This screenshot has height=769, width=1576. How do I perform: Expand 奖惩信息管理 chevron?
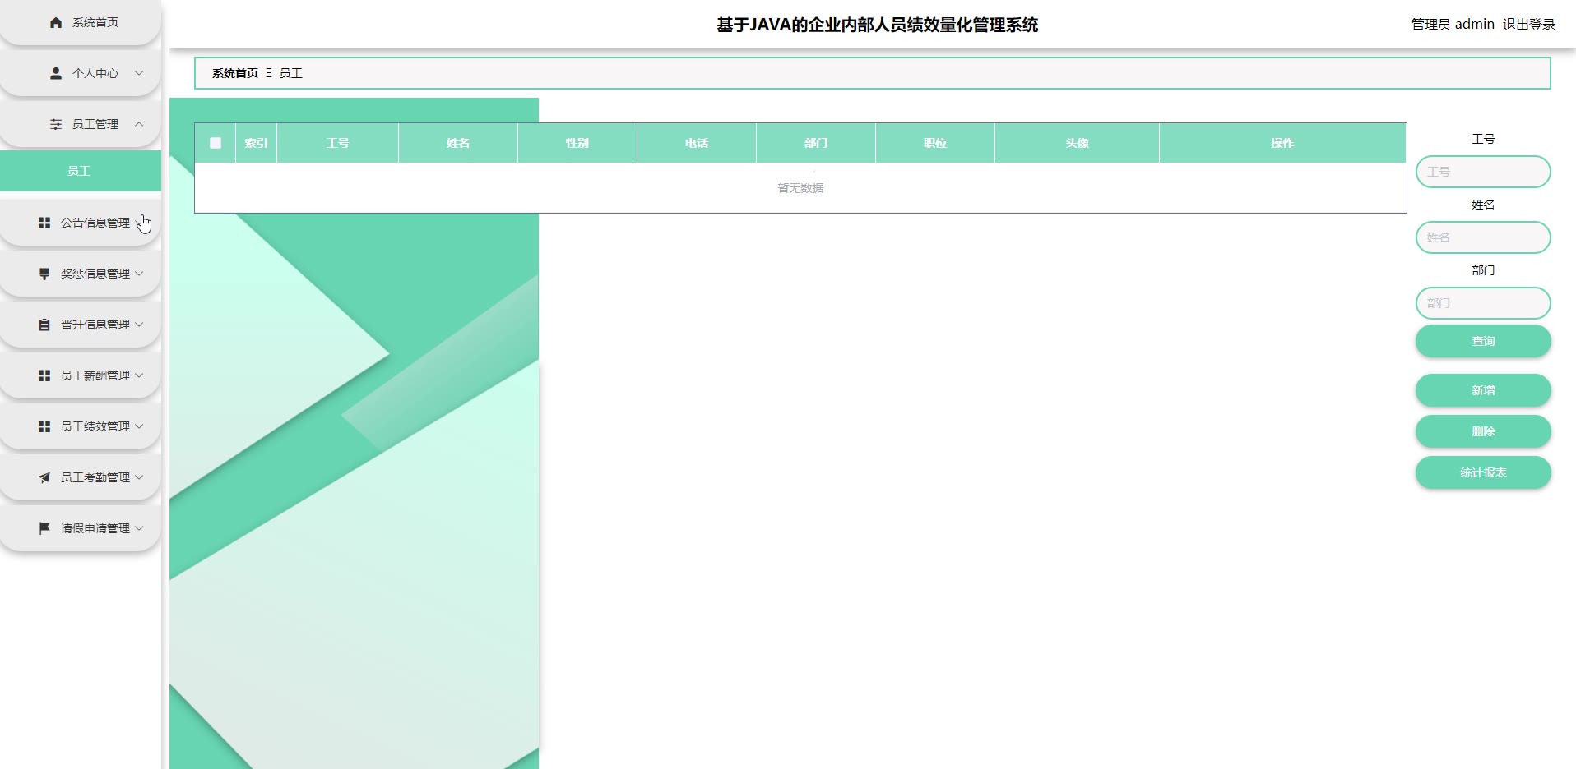(139, 274)
